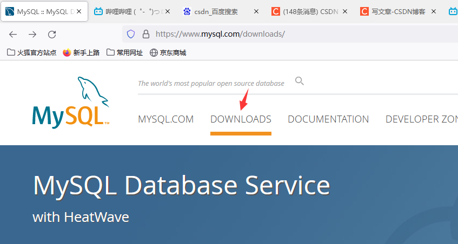The image size is (458, 244).
Task: Click the URL address bar
Action: coord(290,34)
